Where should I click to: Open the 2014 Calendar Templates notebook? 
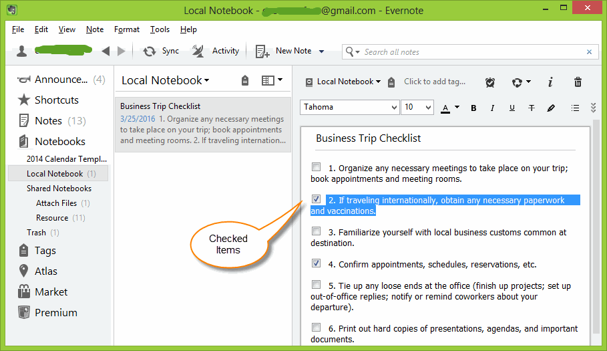(x=67, y=159)
